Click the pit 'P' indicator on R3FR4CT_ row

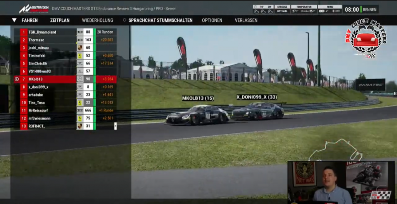pyautogui.click(x=116, y=126)
